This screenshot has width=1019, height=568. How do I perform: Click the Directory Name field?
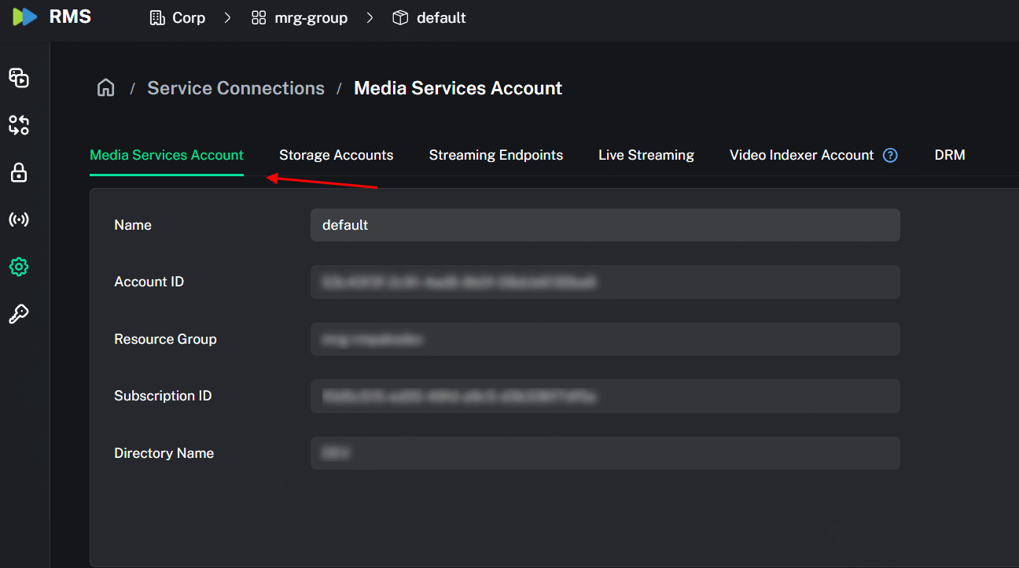click(x=605, y=453)
